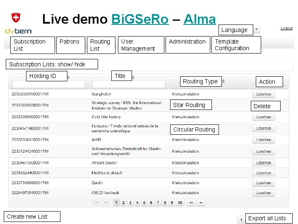Select the OECD factbook title cell

(105, 193)
